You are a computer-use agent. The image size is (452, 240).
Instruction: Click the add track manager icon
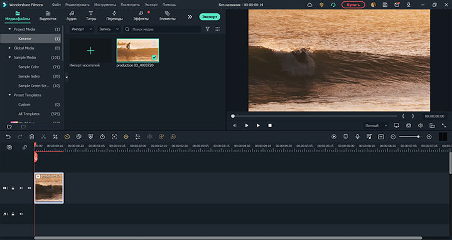pyautogui.click(x=9, y=147)
